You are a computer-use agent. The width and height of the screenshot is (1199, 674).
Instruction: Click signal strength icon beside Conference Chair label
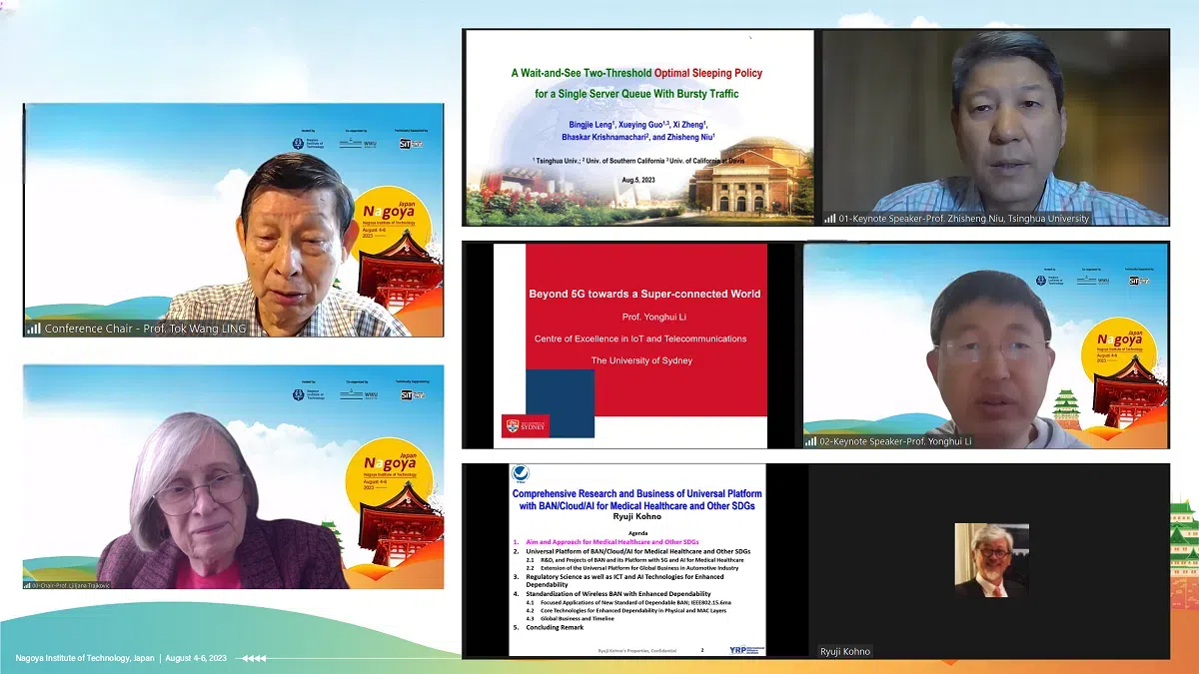point(34,328)
